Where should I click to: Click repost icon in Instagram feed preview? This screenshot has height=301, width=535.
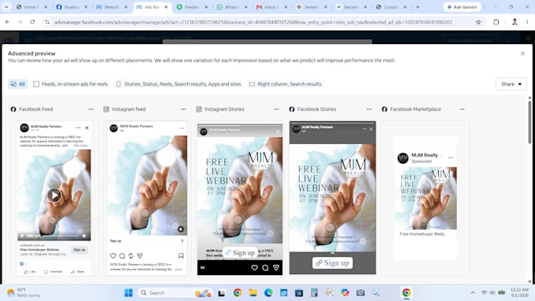point(131,255)
